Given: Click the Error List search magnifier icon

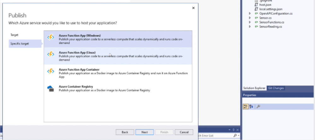Looking at the screenshot, I should pyautogui.click(x=235, y=136).
